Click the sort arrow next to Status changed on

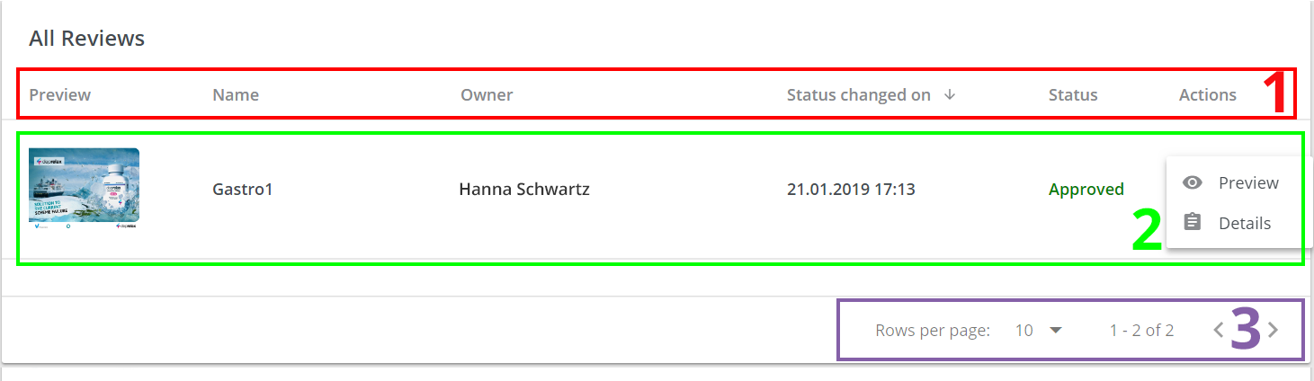(950, 94)
